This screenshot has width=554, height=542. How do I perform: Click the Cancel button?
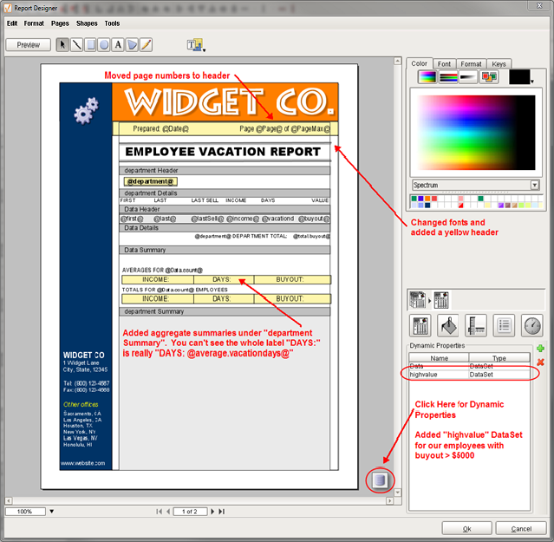click(x=521, y=529)
